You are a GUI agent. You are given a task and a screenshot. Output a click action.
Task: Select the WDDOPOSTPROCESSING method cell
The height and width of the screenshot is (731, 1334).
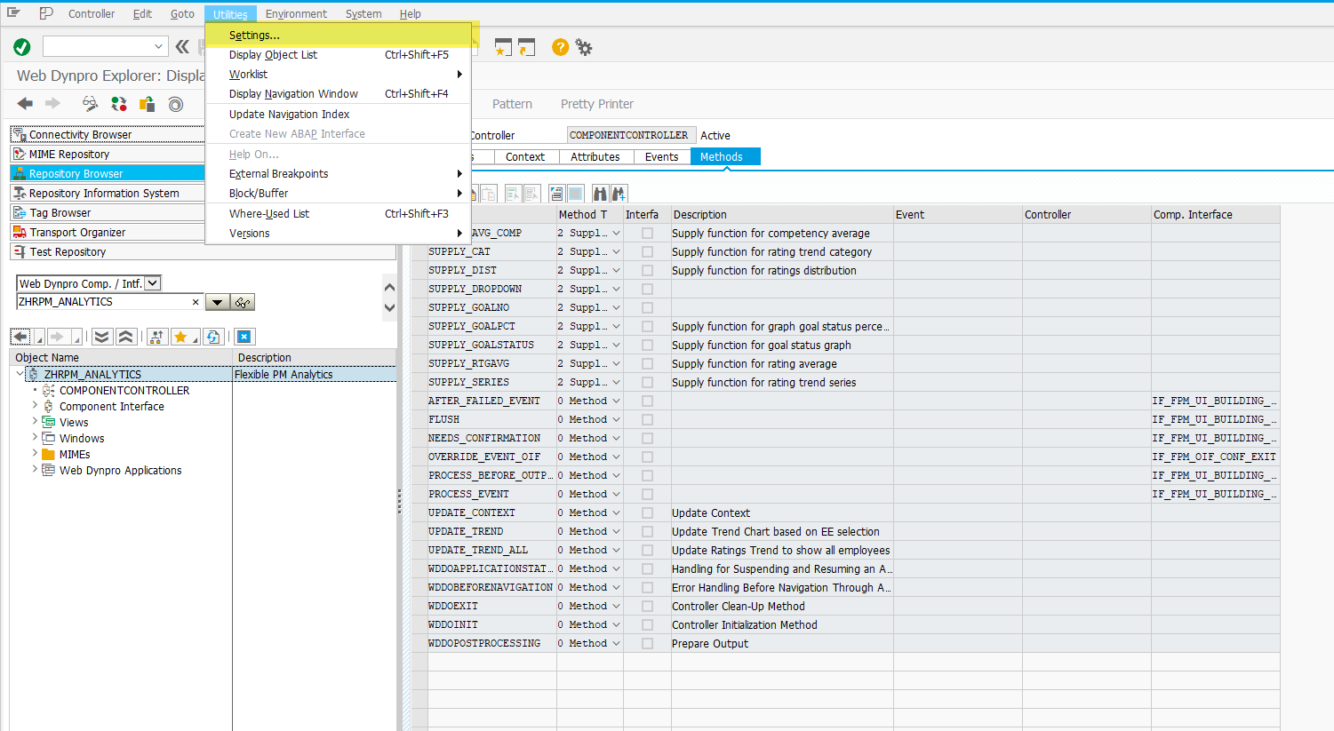491,644
